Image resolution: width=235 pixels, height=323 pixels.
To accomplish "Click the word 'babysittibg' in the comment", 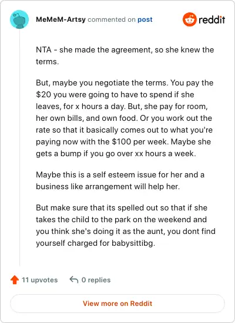I will tap(132, 243).
